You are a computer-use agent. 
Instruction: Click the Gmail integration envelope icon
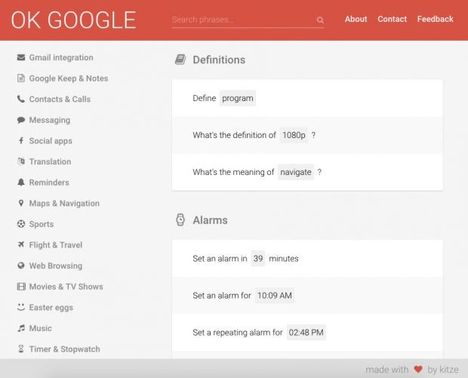pos(21,57)
